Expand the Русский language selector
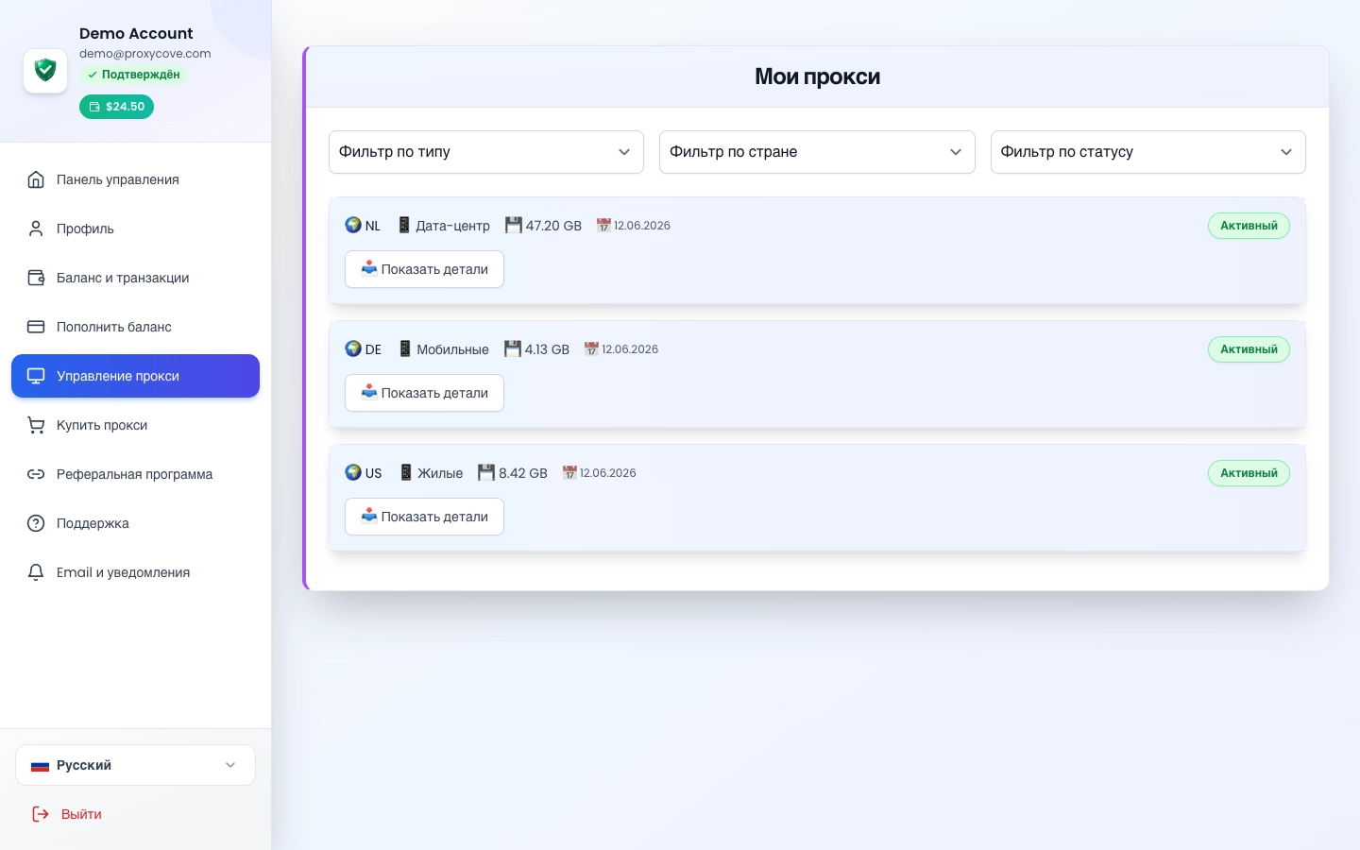Image resolution: width=1360 pixels, height=850 pixels. tap(135, 765)
